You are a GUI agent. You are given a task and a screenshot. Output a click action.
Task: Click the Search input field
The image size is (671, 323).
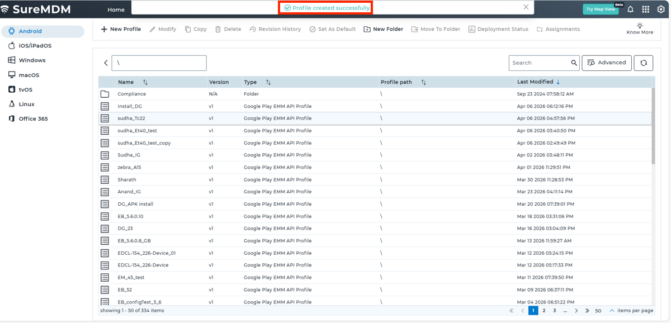pos(540,63)
